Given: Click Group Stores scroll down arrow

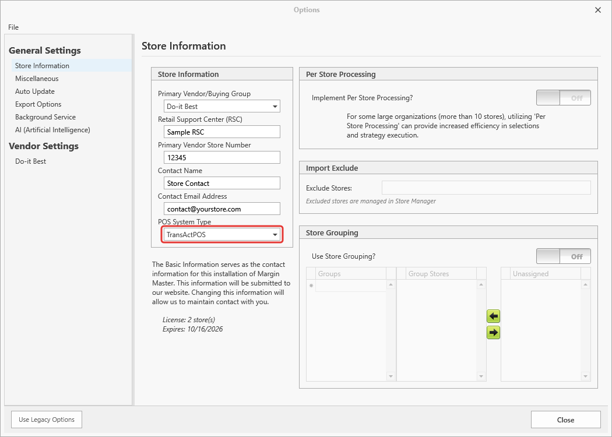Looking at the screenshot, I should 481,376.
